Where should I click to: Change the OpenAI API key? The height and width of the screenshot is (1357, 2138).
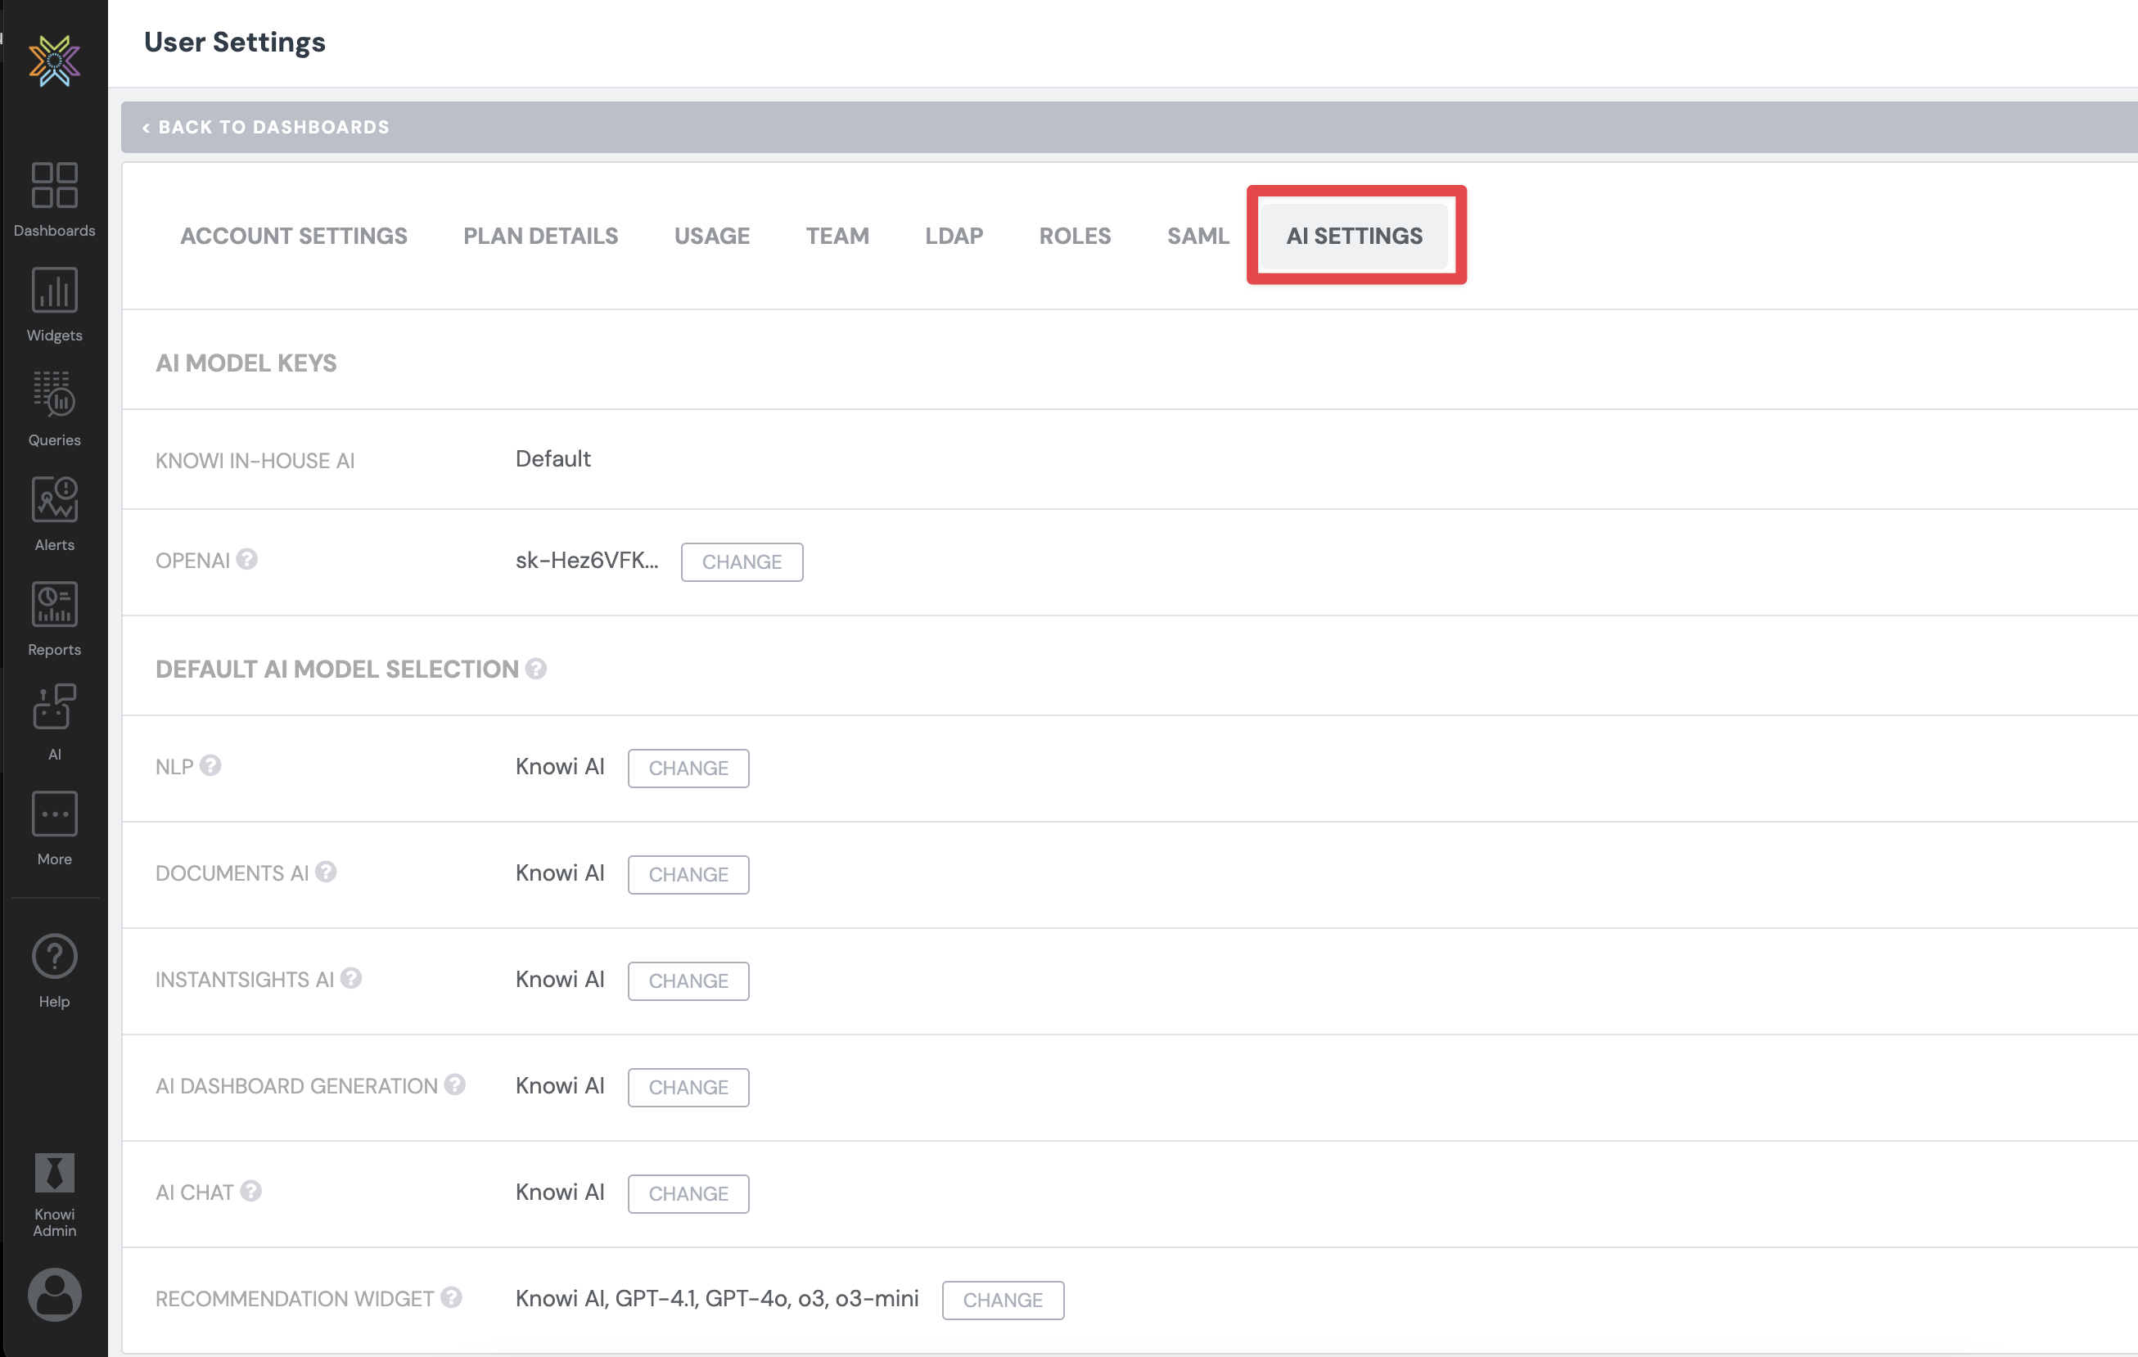click(742, 561)
